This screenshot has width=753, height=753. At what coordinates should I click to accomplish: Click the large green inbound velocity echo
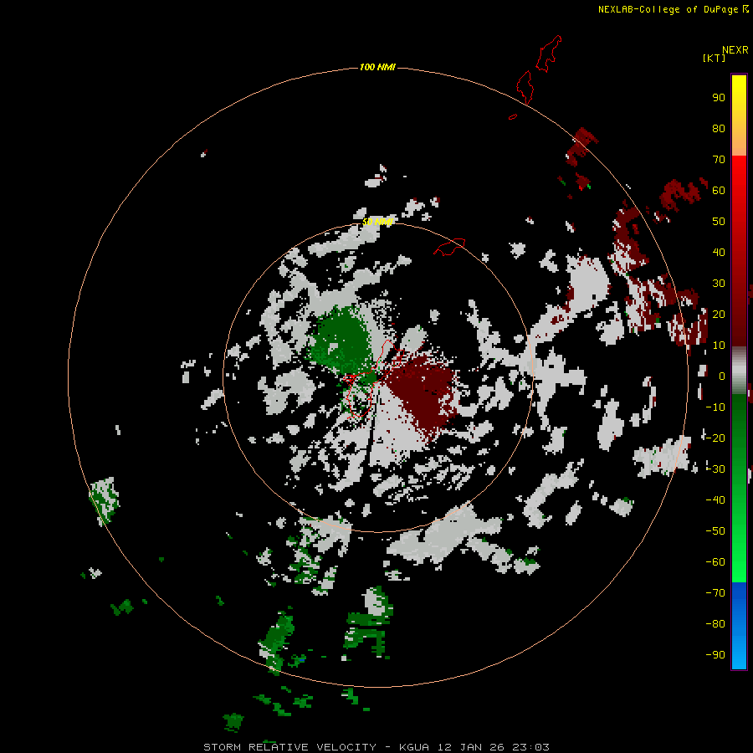point(342,341)
